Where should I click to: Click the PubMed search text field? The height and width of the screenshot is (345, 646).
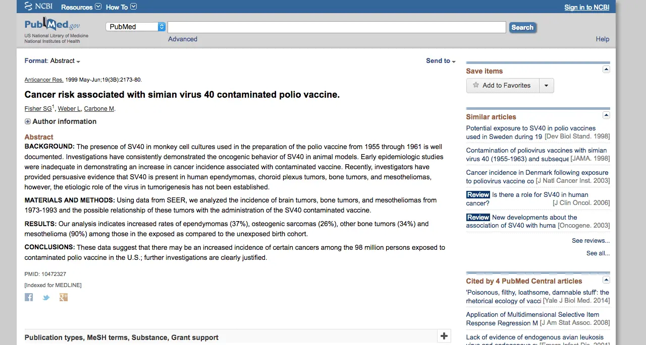pyautogui.click(x=337, y=27)
